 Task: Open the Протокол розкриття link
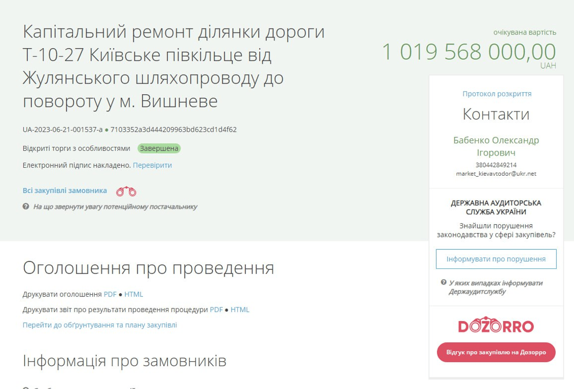coord(496,94)
